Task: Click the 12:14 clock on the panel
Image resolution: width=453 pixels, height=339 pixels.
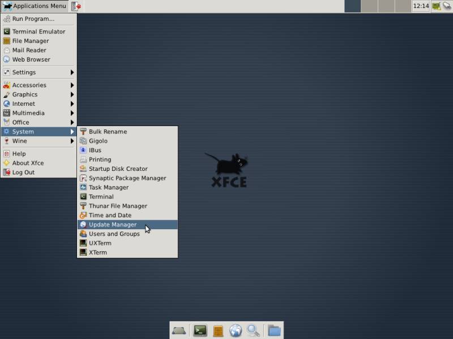Action: [421, 6]
